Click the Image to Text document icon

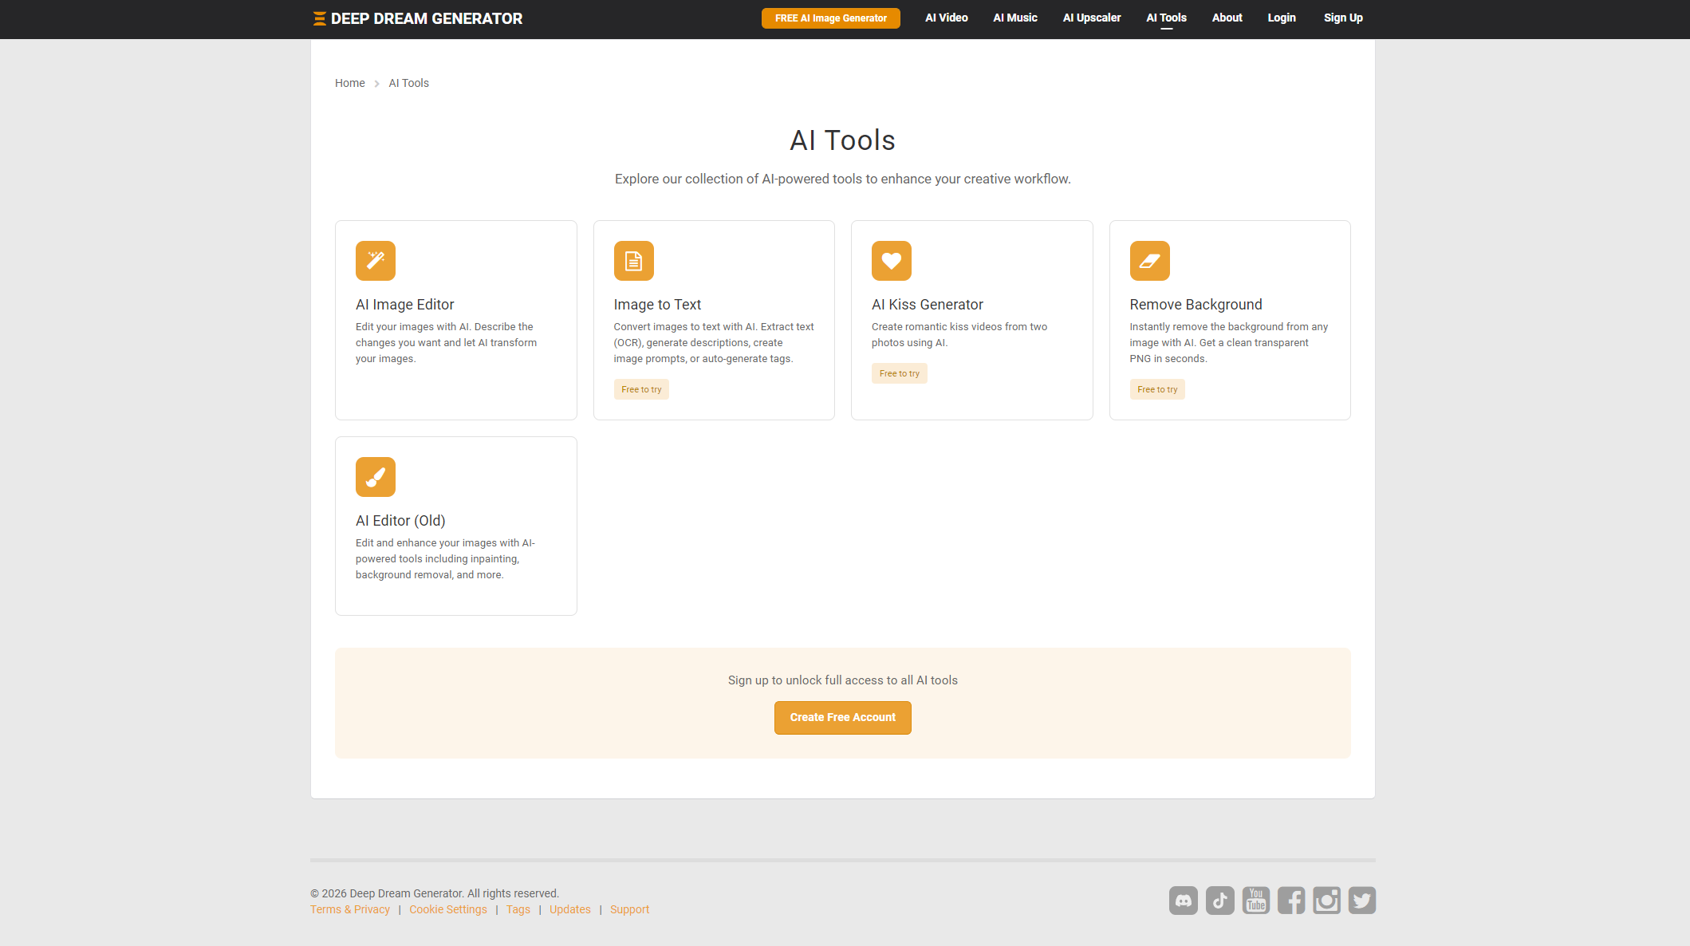(633, 261)
